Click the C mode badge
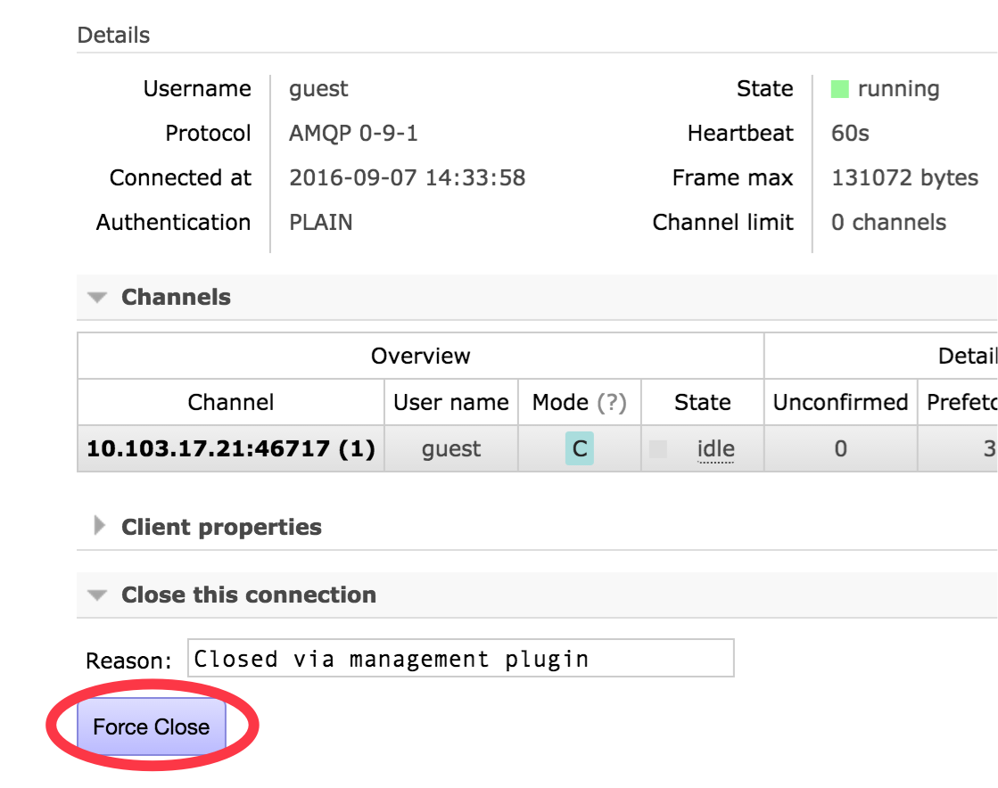 pos(580,448)
